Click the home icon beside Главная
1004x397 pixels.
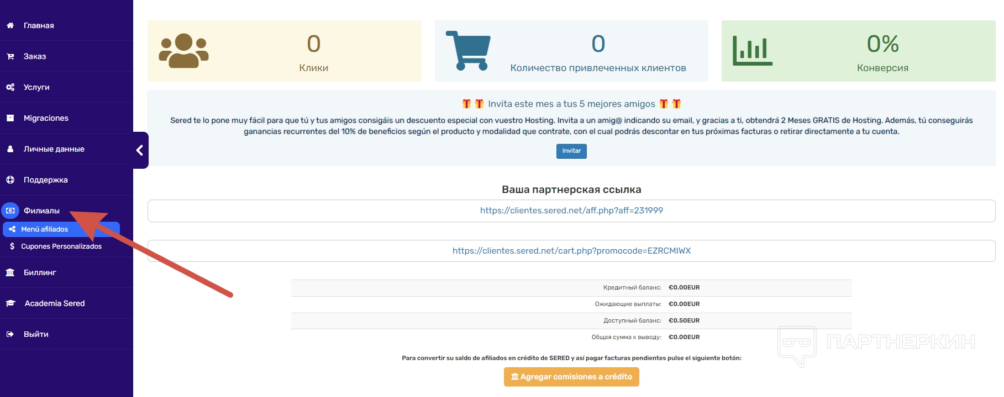pos(10,25)
